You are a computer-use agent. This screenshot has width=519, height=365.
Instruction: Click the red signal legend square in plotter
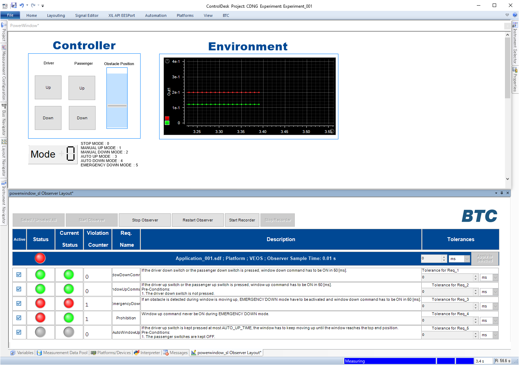point(167,118)
